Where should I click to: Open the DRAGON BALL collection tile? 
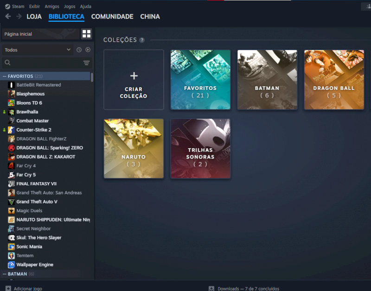[334, 80]
